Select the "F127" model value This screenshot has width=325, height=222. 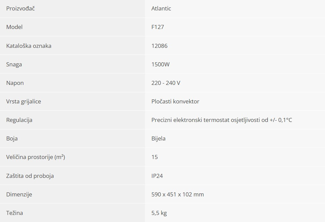pyautogui.click(x=158, y=27)
